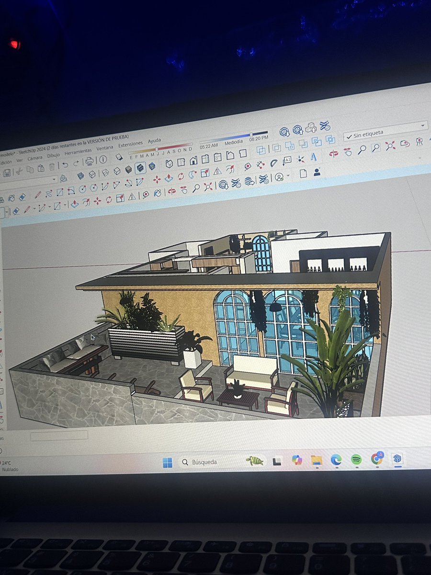Expand the arc tool dropdown arrow

pyautogui.click(x=49, y=207)
